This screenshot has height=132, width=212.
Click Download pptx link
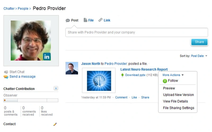[x=135, y=75]
